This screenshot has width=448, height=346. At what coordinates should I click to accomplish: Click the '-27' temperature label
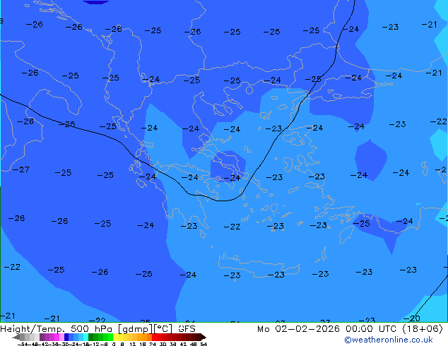(21, 169)
